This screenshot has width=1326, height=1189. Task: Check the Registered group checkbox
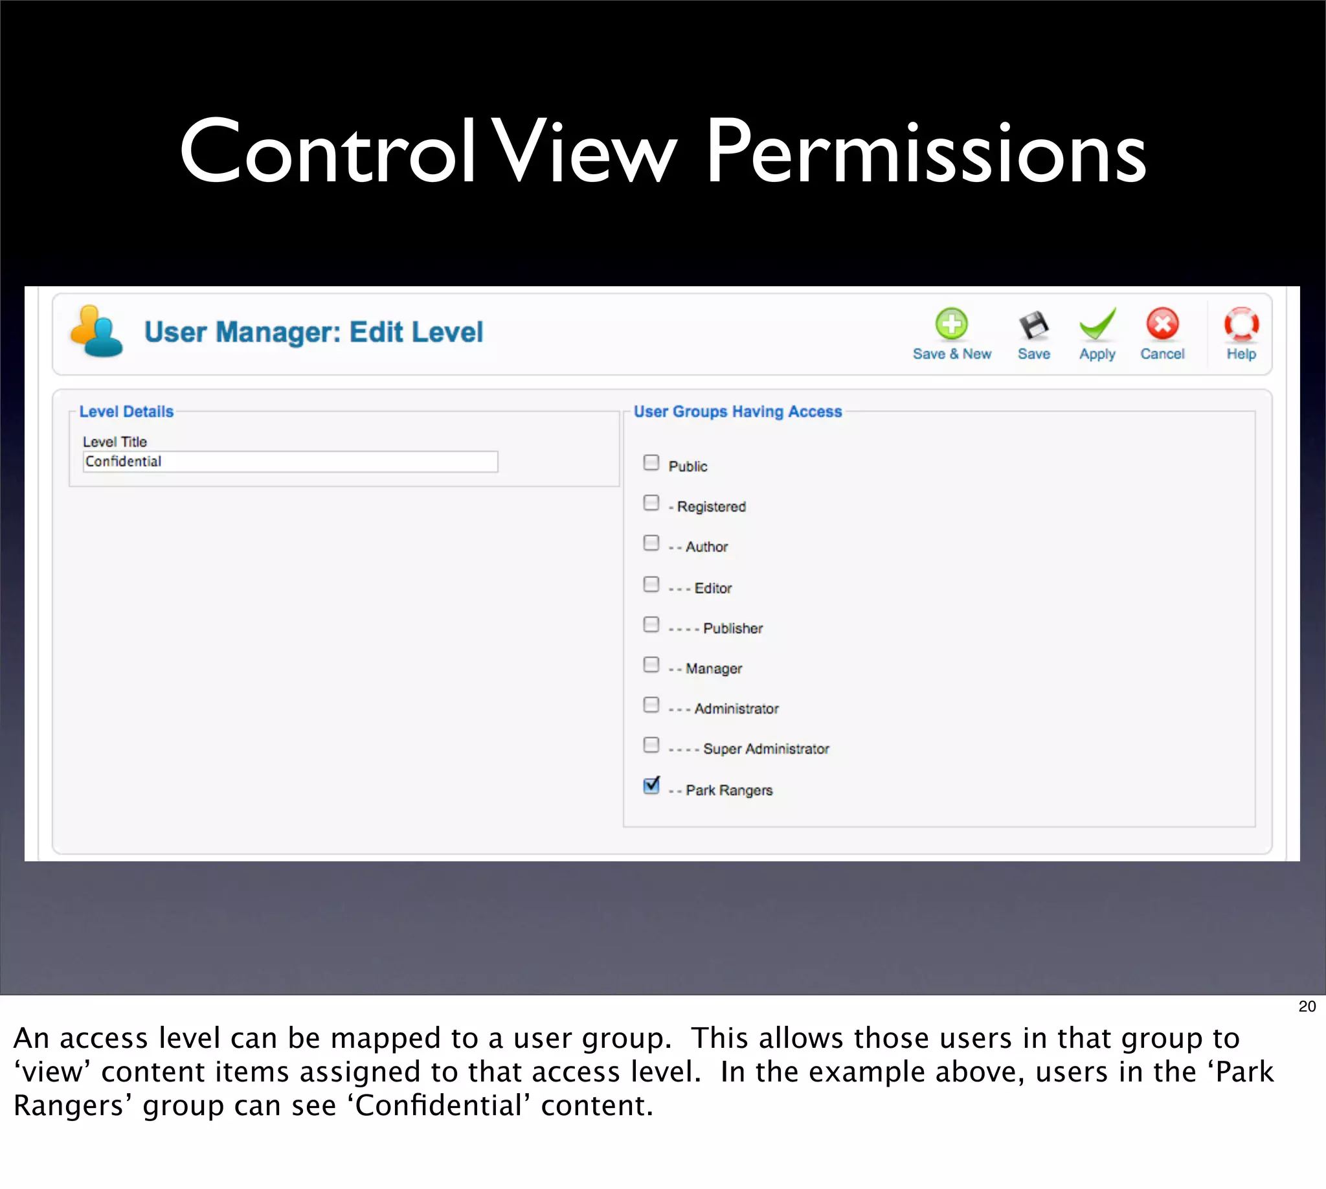[651, 503]
